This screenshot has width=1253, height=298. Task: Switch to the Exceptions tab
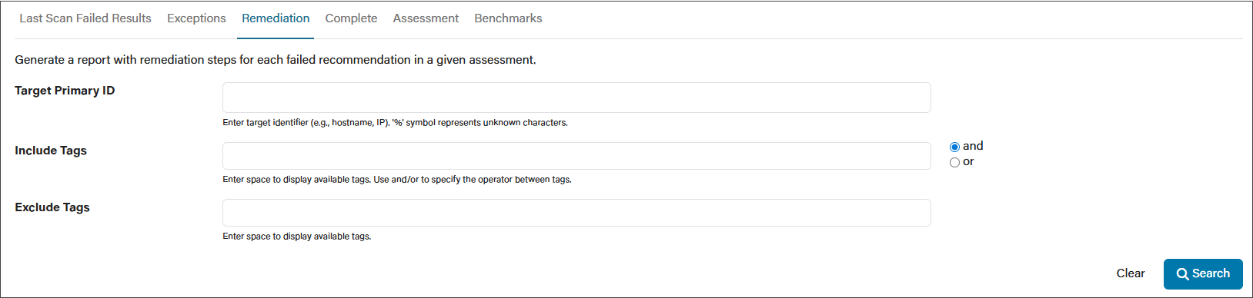(x=196, y=18)
